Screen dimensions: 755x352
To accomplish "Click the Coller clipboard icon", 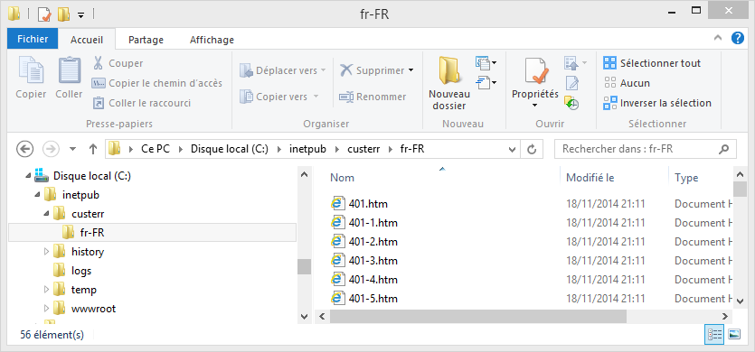I will (70, 70).
